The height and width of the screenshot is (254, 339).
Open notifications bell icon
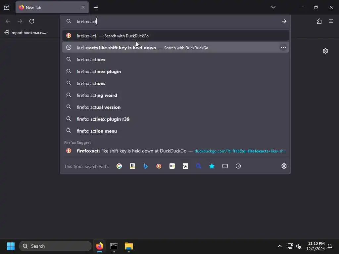click(x=330, y=246)
